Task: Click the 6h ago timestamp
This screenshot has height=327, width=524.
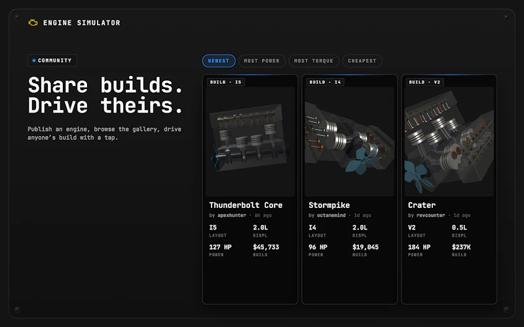Action: (x=263, y=215)
